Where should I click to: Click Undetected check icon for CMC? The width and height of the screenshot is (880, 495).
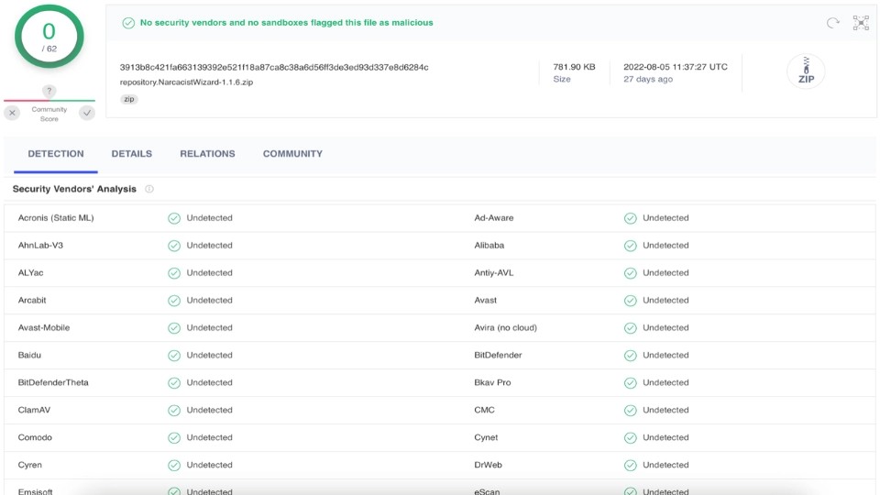[x=631, y=411]
